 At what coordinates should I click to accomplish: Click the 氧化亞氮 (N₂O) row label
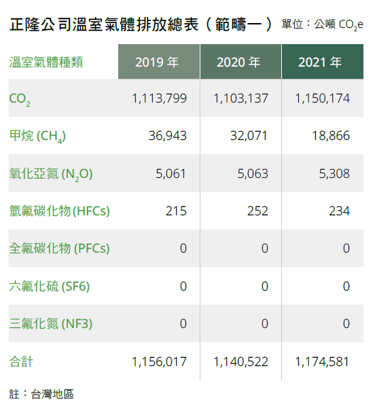51,174
